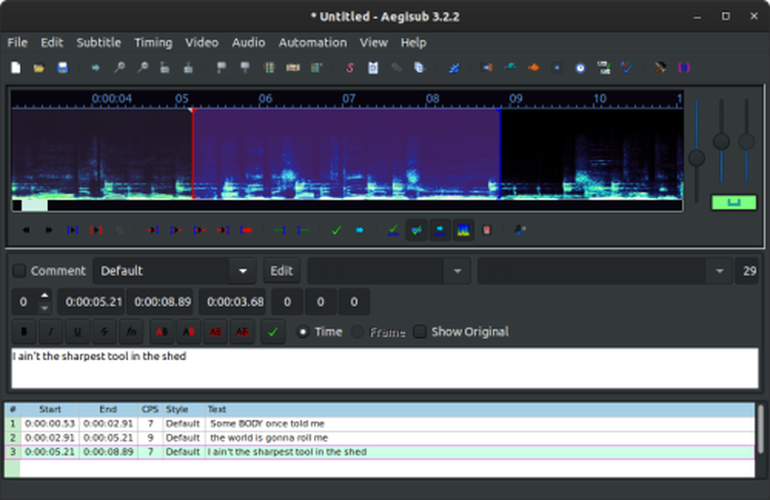Open the Audio menu

[x=249, y=42]
